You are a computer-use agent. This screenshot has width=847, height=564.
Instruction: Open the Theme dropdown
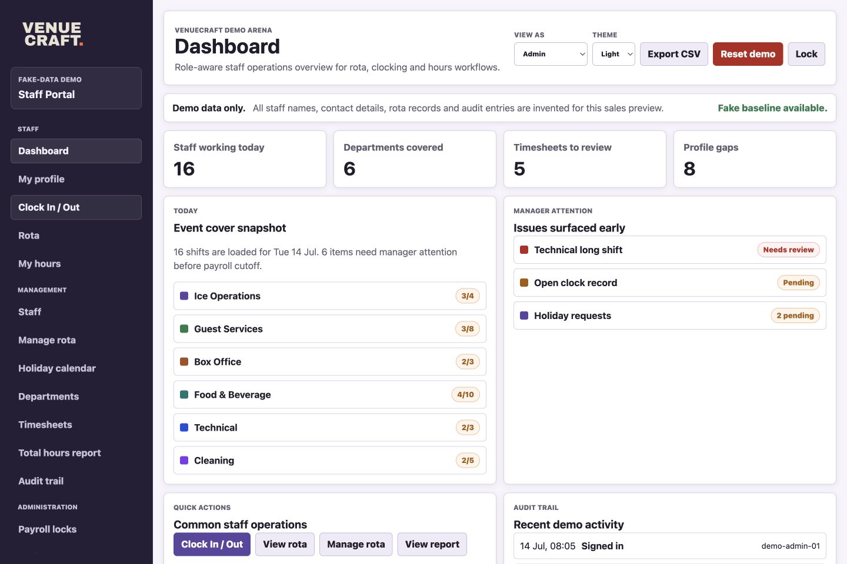coord(613,54)
